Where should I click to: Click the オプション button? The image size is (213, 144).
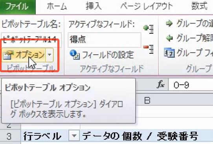(24, 55)
